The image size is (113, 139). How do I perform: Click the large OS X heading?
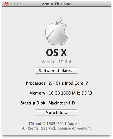[56, 53]
